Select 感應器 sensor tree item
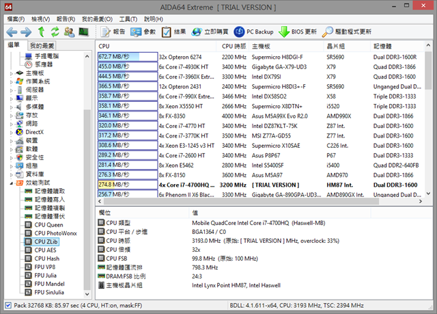The image size is (437, 314). [44, 64]
